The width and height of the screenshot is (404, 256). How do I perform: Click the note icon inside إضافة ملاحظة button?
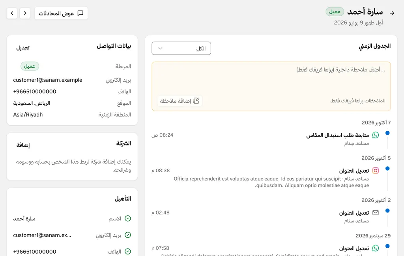pos(196,101)
